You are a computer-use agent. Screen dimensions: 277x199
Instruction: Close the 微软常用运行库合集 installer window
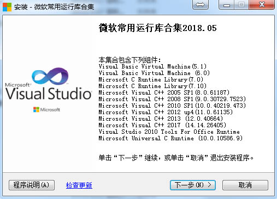pos(262,5)
